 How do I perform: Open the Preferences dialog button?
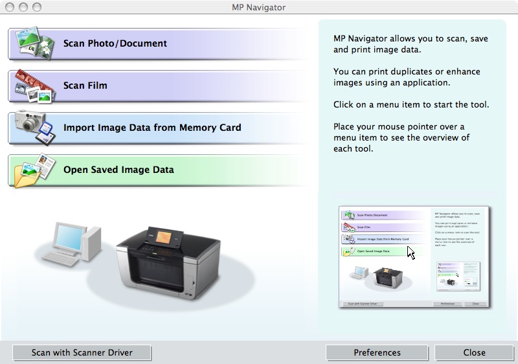(377, 352)
